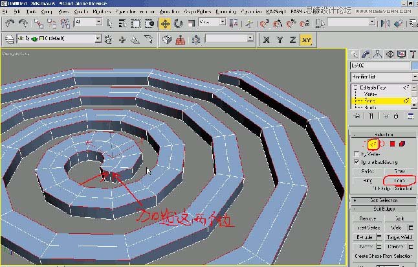Choose the rectangular selection region tool
Image resolution: width=418 pixels, height=267 pixels.
[136, 24]
